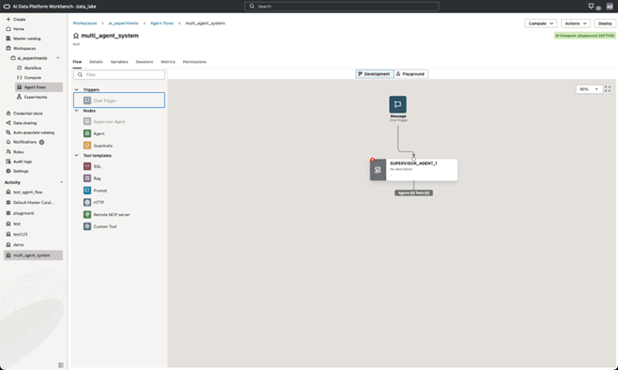The height and width of the screenshot is (370, 618).
Task: Select the SQL tool template
Action: click(92, 166)
